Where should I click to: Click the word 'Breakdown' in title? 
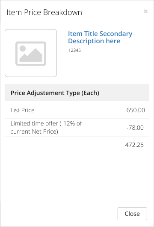[x=62, y=12]
